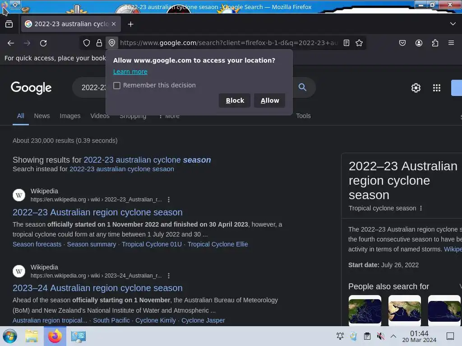Open Firefox View recent browsing icon
The image size is (462, 346).
[9, 24]
